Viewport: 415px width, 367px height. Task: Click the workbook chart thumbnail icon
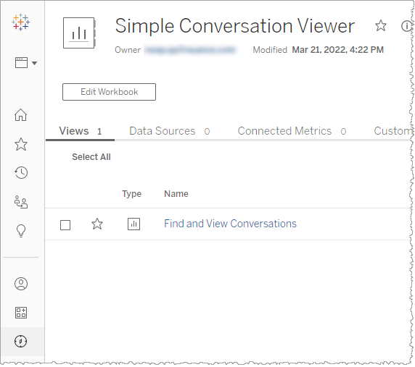(x=79, y=33)
